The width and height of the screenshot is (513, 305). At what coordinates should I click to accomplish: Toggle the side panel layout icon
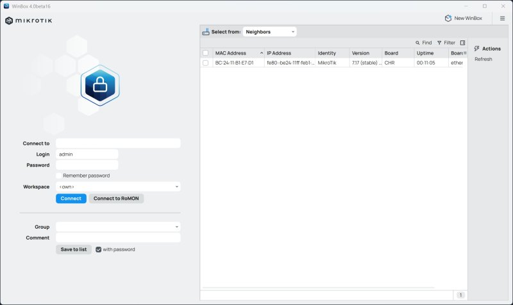tap(462, 43)
